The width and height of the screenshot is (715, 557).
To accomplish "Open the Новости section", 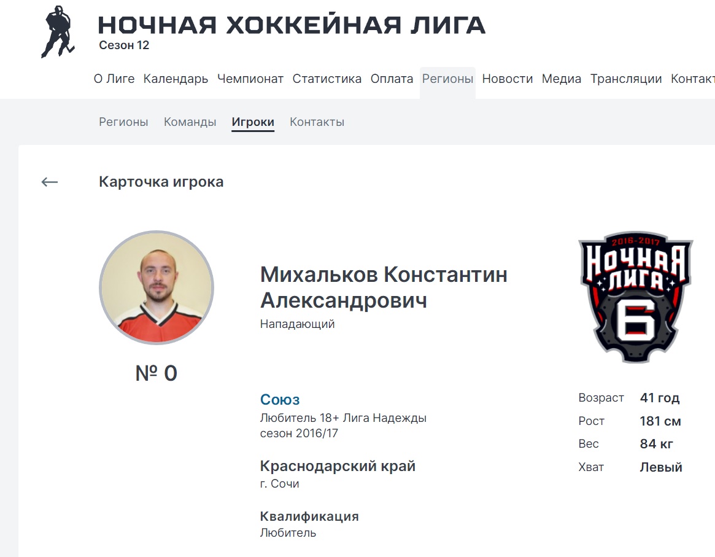I will click(508, 79).
